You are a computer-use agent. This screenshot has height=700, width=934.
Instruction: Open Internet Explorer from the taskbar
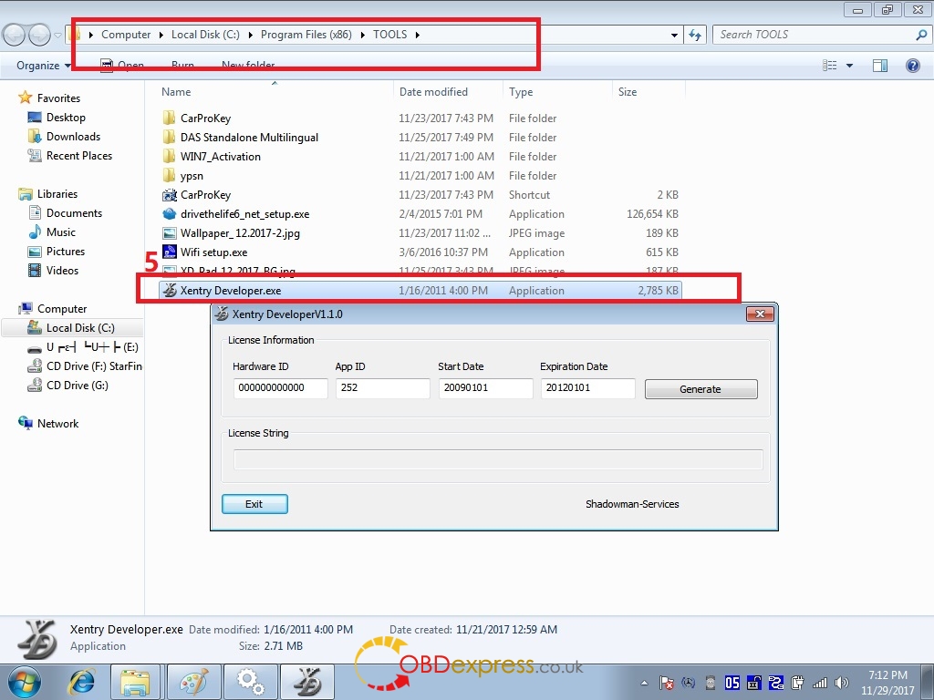[83, 681]
